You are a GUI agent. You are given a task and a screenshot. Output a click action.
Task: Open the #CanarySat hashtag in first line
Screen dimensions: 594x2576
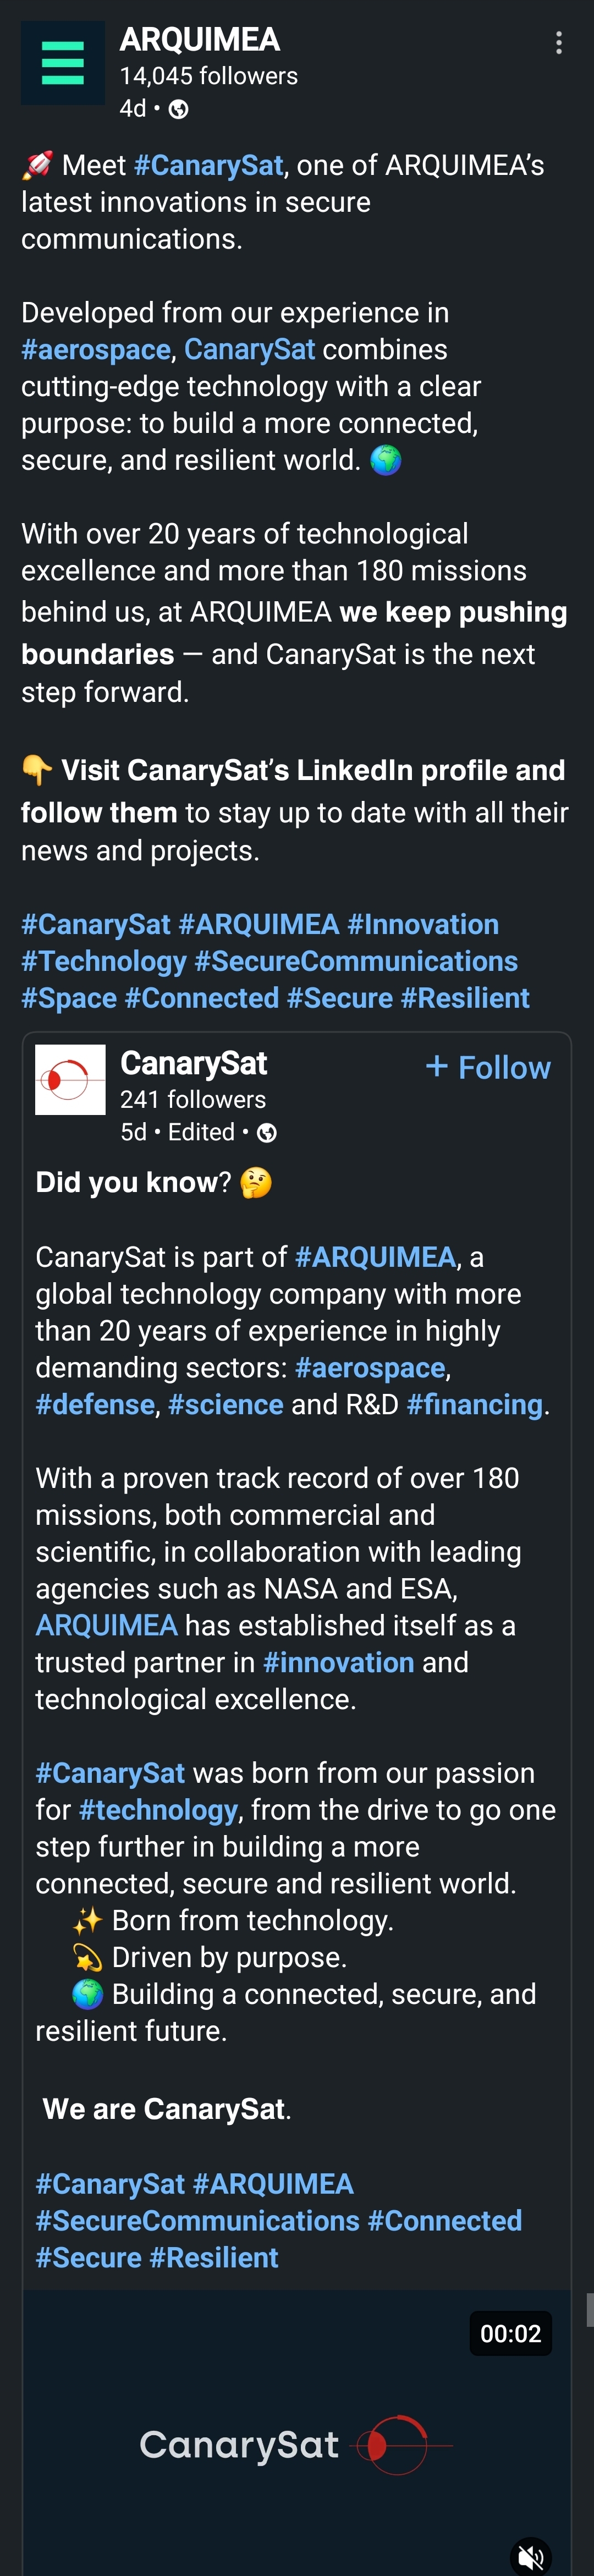coord(208,165)
